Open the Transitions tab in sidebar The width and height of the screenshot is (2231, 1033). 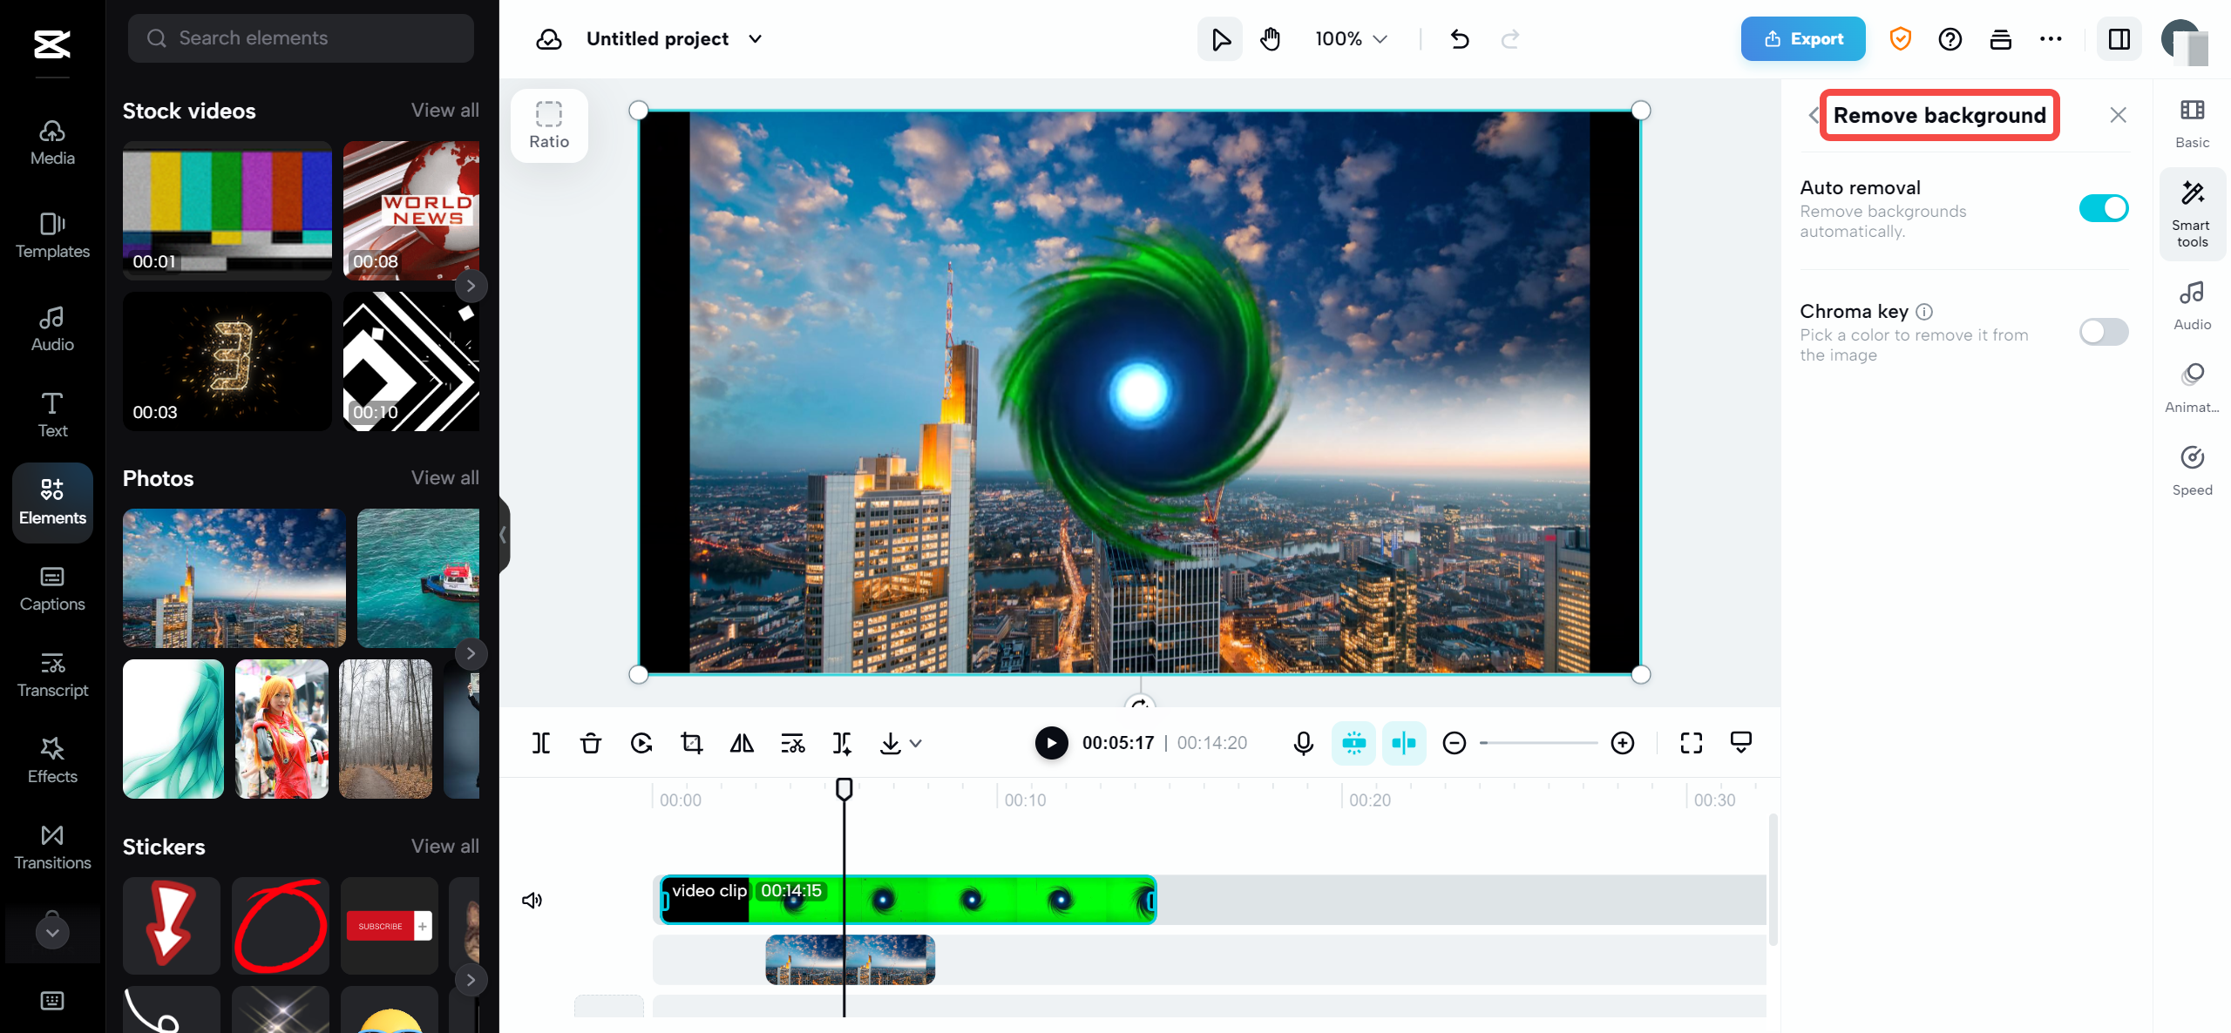(x=52, y=847)
